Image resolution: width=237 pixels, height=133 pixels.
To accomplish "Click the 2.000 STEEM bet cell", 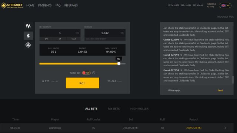I will tap(131, 128).
